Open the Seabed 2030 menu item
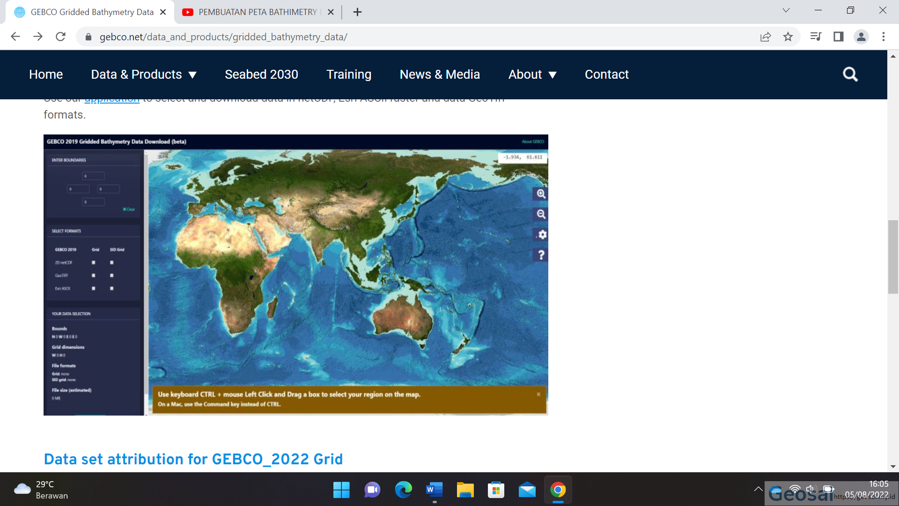This screenshot has width=899, height=506. 261,74
